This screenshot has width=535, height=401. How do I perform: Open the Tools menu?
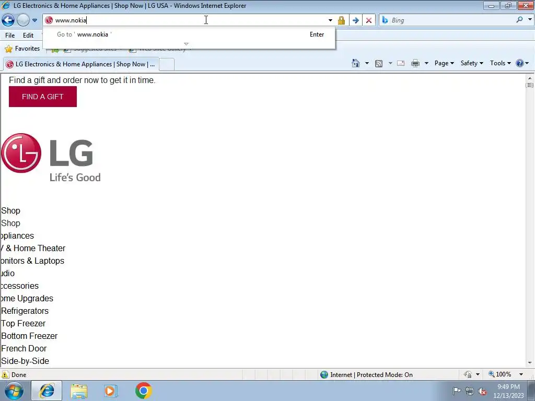pos(500,63)
